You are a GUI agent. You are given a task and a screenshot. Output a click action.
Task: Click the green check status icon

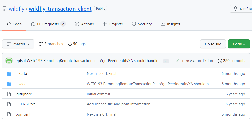177,61
